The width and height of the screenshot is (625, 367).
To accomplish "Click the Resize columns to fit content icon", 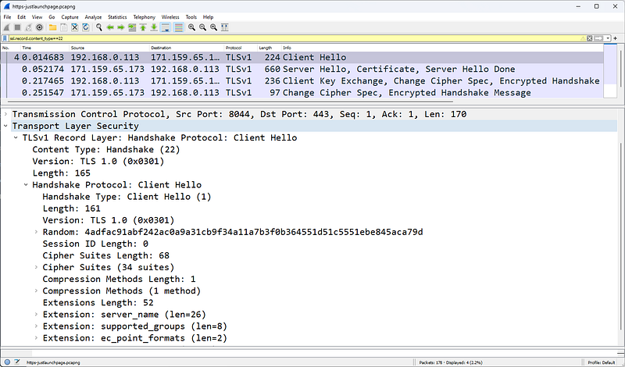I will click(224, 27).
